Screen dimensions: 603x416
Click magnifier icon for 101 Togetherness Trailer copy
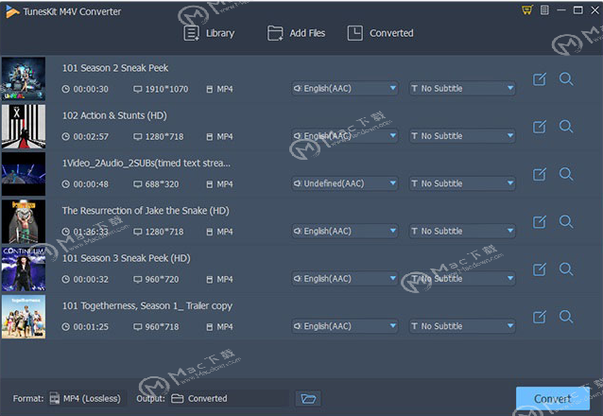point(566,317)
